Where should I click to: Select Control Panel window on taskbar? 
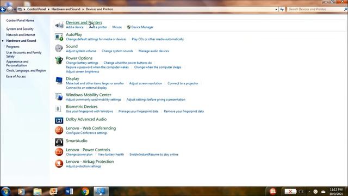click(101, 192)
